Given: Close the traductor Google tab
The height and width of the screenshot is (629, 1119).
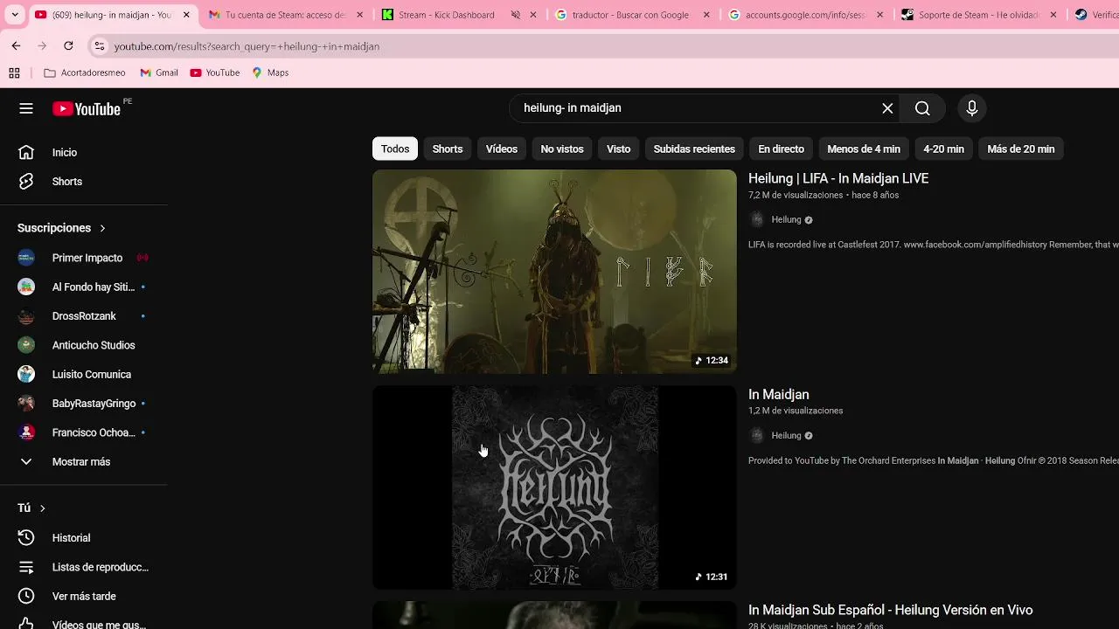Looking at the screenshot, I should click(x=706, y=15).
